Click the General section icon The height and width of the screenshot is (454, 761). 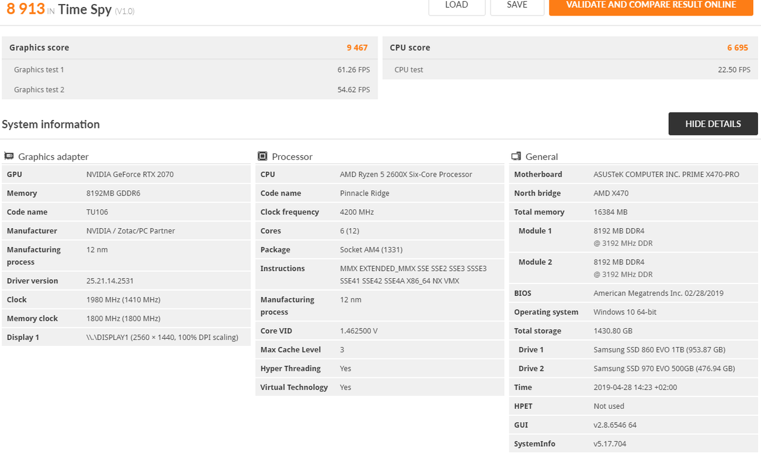point(516,156)
